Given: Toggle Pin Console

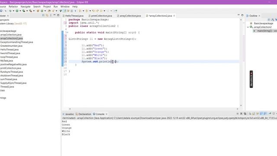Looking at the screenshot, I should 270,114.
